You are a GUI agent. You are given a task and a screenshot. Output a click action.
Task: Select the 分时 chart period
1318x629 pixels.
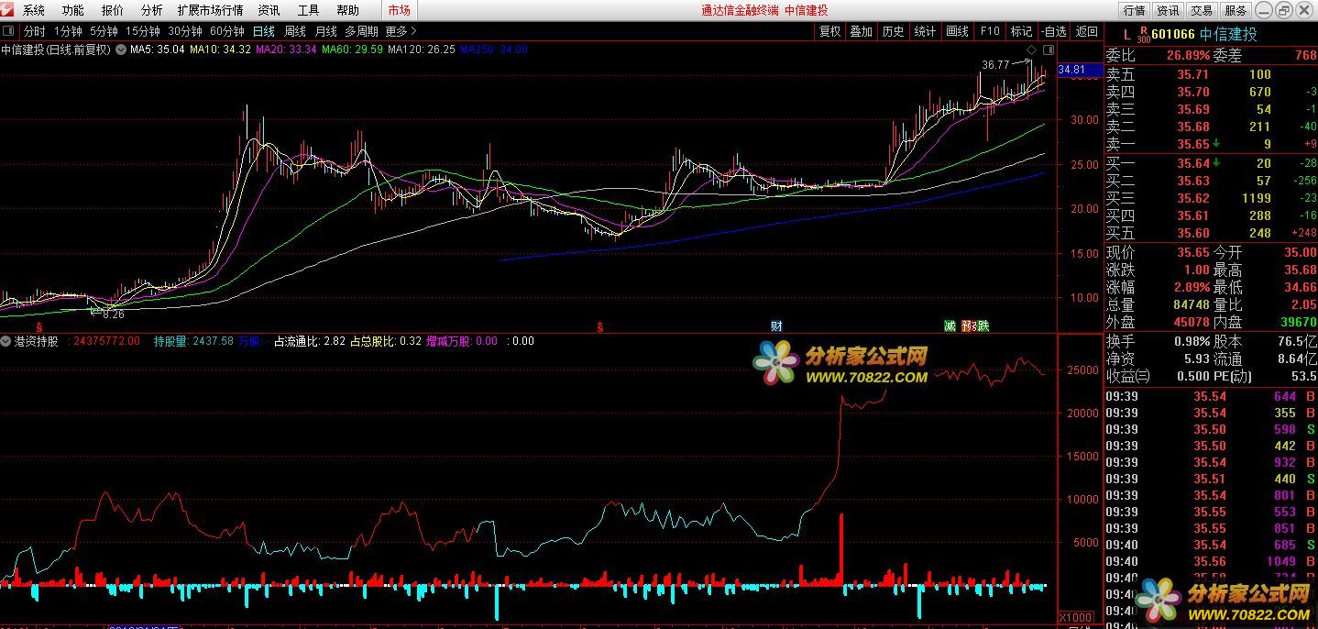tap(34, 31)
